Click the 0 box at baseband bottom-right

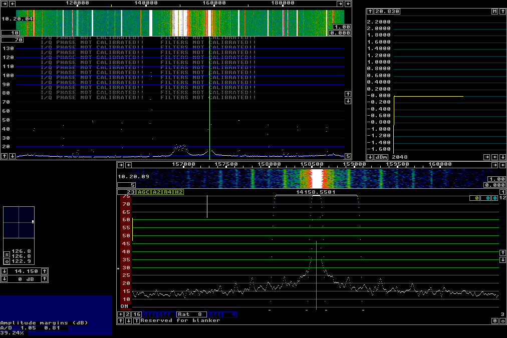(495, 321)
